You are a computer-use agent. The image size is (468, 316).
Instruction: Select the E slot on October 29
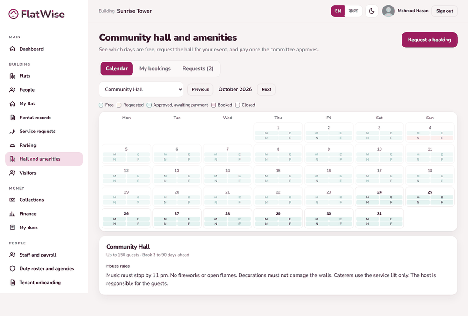pos(290,219)
